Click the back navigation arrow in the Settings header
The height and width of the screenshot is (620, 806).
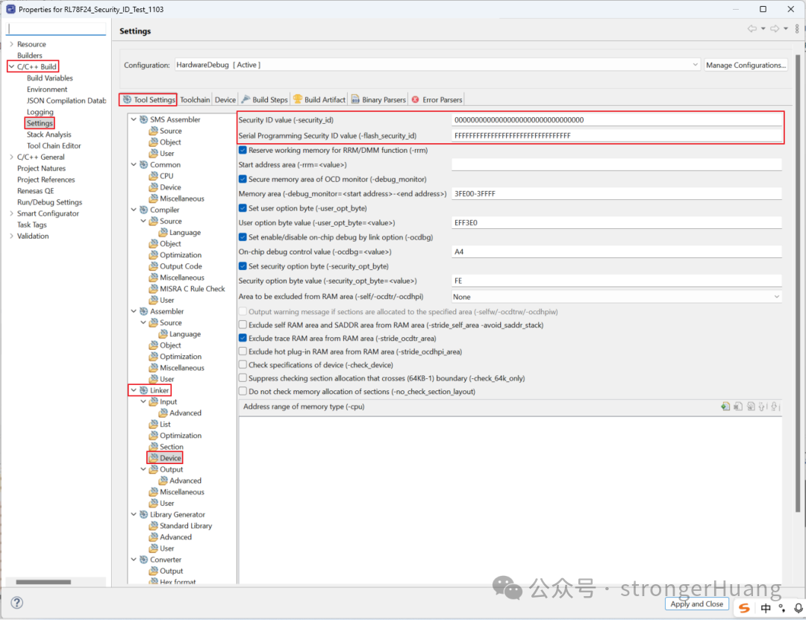pyautogui.click(x=752, y=28)
